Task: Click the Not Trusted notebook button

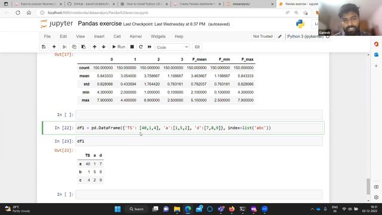Action: tap(263, 36)
